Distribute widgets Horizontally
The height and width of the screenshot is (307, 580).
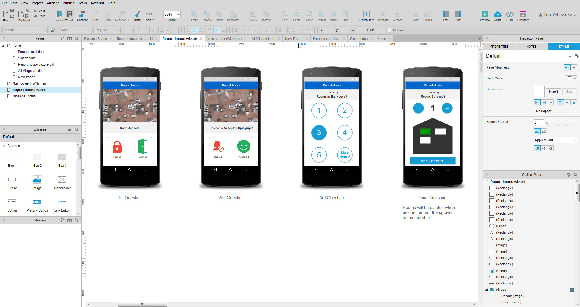[x=383, y=16]
